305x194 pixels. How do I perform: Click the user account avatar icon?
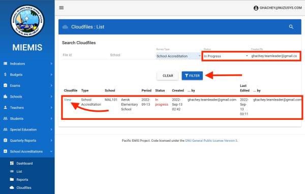[x=256, y=8]
